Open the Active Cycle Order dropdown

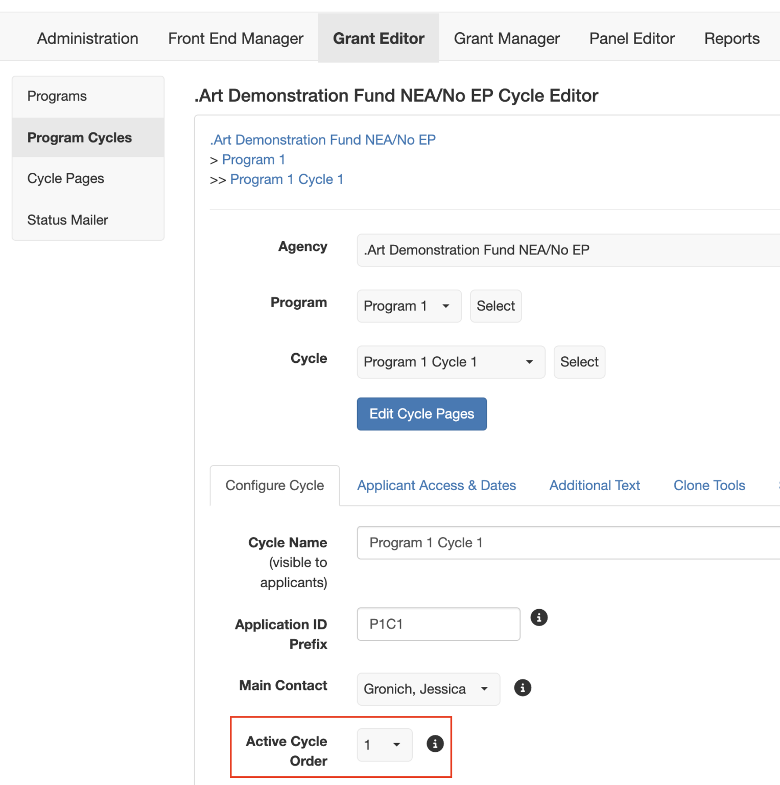(384, 745)
